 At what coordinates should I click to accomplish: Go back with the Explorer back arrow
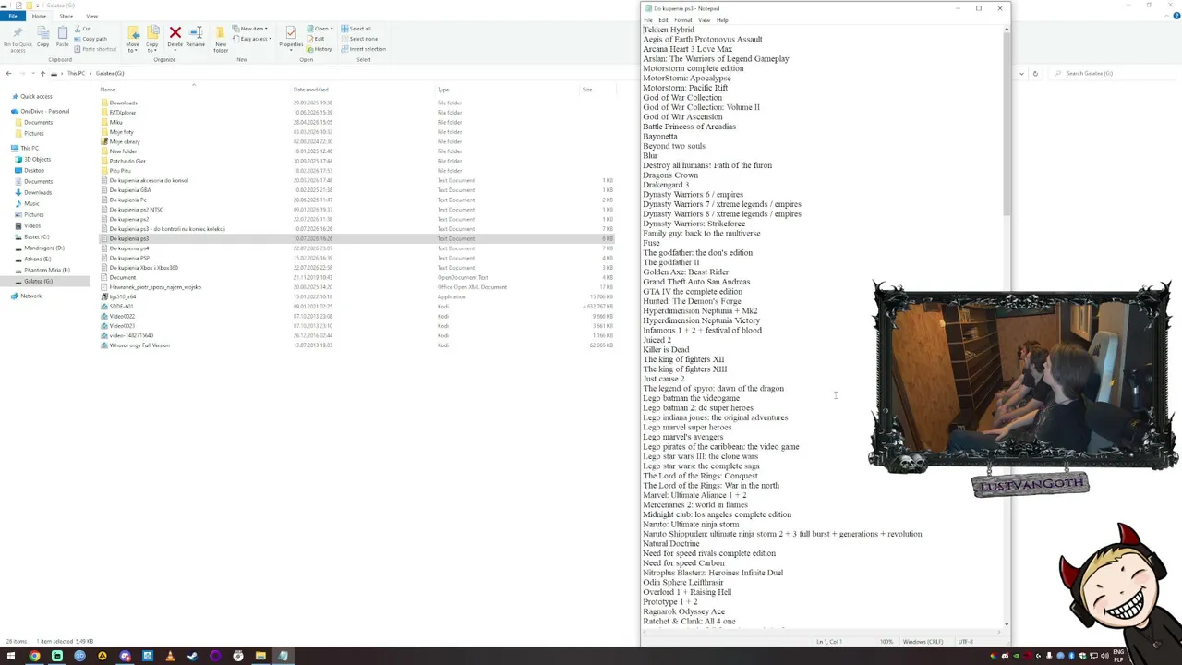[x=8, y=73]
